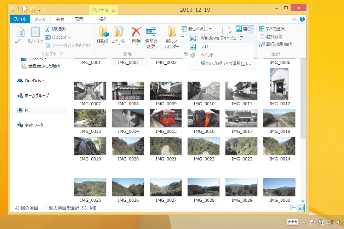This screenshot has width=344, height=229.
Task: Click the vertical scrollbar thumb
Action: click(x=303, y=99)
